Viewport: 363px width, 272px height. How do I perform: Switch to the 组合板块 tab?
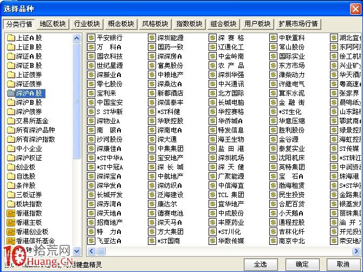[x=223, y=24]
